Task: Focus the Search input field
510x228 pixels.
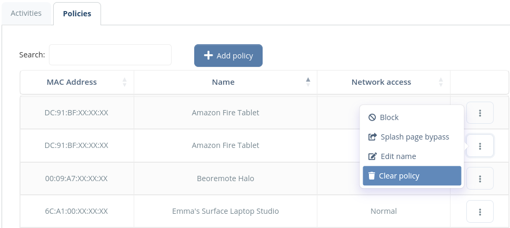Action: (110, 55)
